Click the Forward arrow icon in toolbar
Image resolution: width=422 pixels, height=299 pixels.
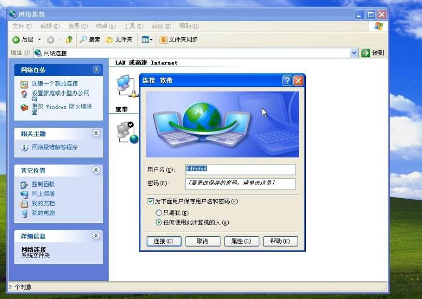(x=50, y=40)
